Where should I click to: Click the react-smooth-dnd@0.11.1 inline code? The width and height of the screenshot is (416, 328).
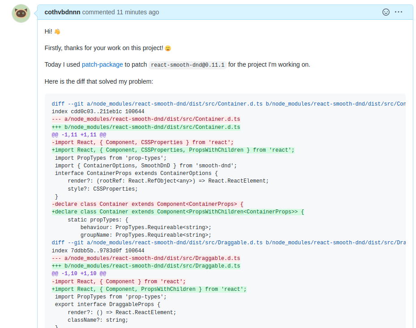pos(188,65)
